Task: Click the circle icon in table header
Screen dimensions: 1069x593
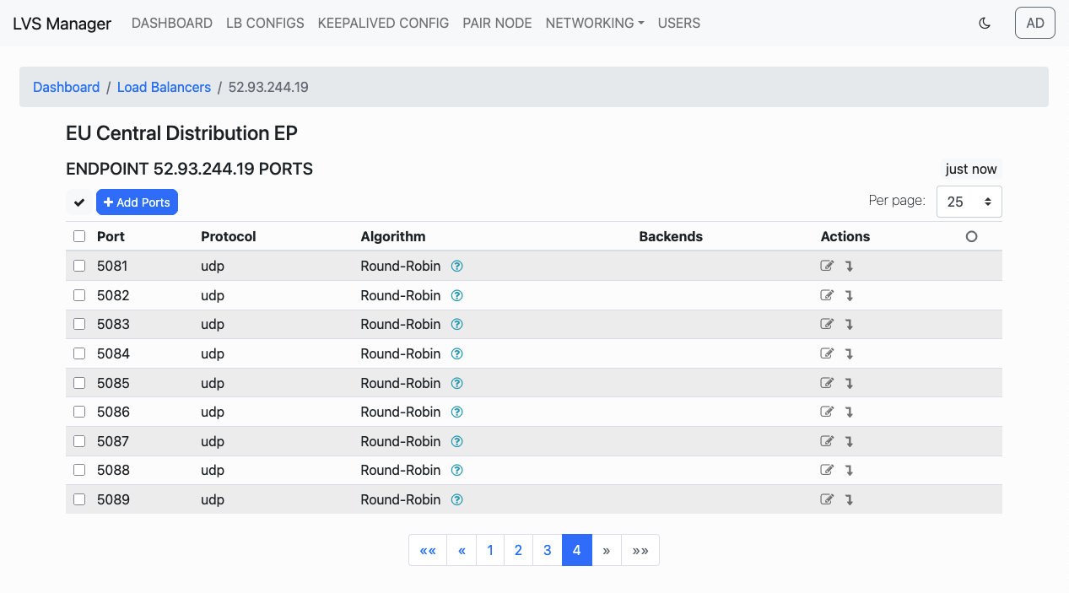Action: 971,236
